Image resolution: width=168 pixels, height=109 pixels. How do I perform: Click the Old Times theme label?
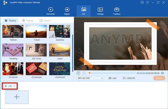tap(37, 58)
